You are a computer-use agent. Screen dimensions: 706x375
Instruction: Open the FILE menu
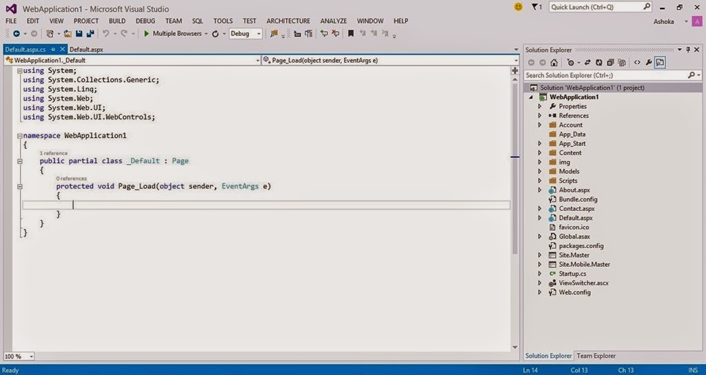(x=11, y=21)
